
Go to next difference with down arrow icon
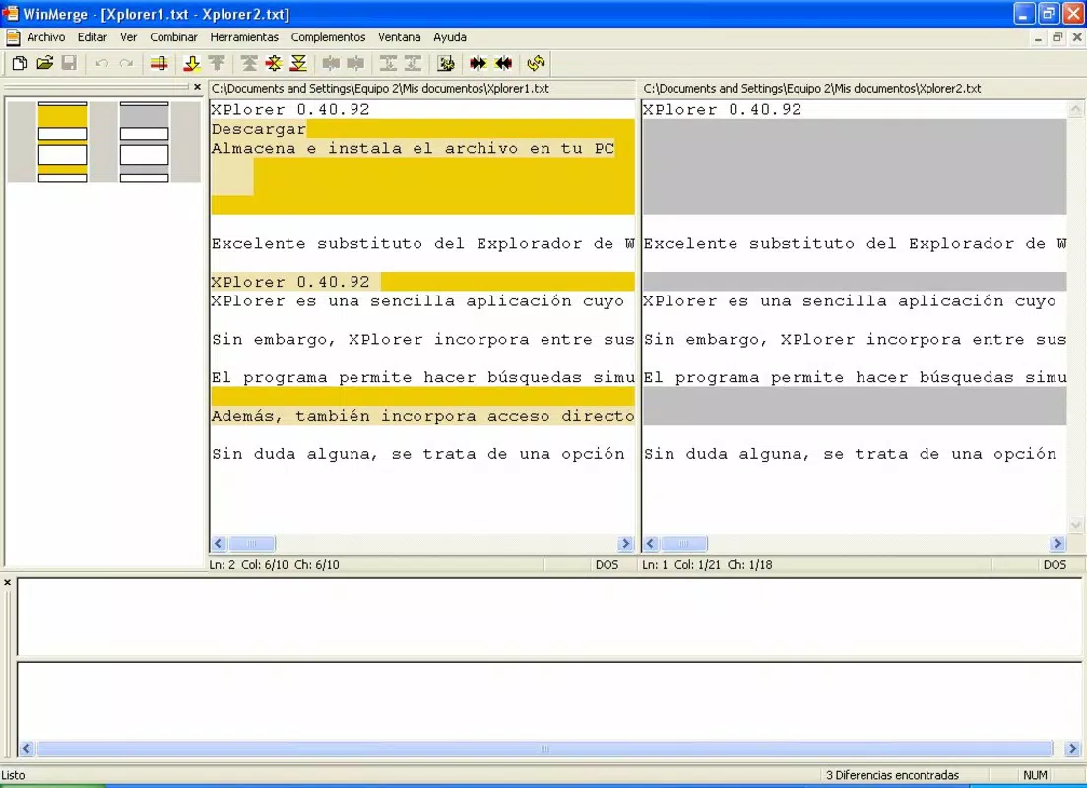[x=191, y=64]
